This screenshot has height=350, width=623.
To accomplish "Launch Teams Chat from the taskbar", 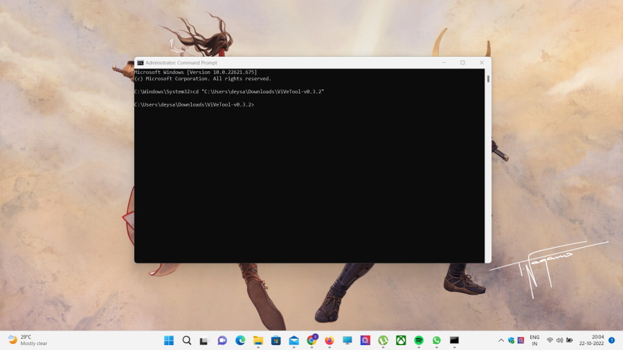I will (222, 340).
